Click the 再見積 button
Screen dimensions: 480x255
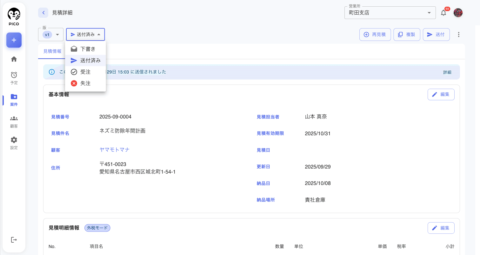(375, 35)
